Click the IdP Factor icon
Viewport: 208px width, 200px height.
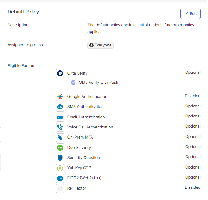(x=60, y=188)
